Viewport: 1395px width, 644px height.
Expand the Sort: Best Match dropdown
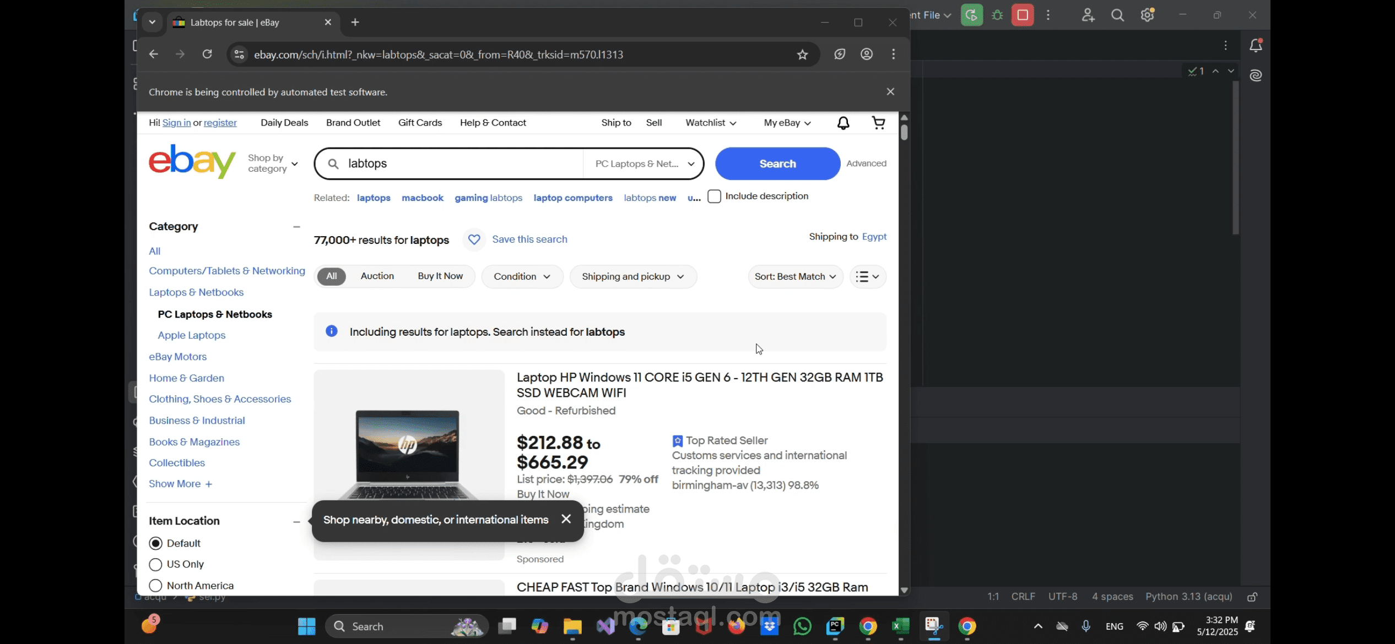pyautogui.click(x=795, y=276)
